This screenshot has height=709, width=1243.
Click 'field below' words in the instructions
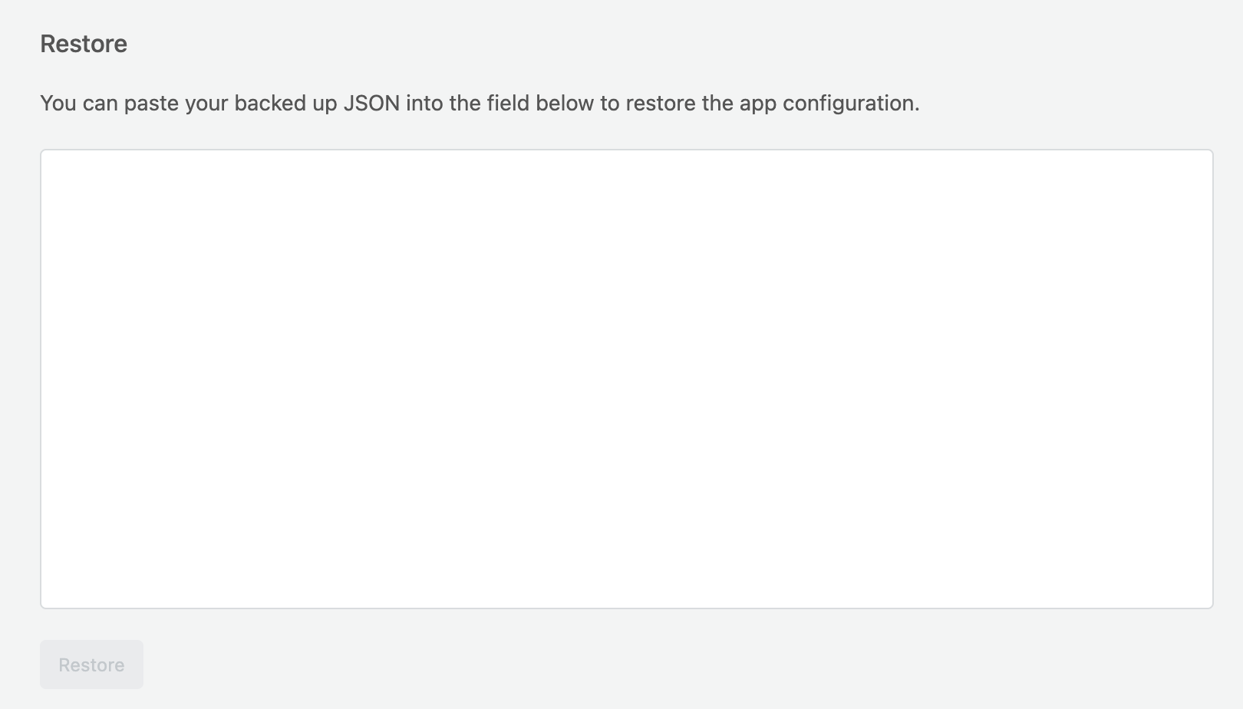click(540, 103)
